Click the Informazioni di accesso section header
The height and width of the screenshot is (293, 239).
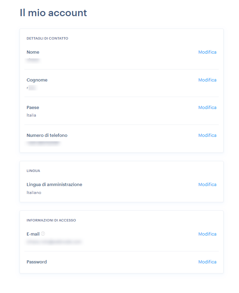51,220
